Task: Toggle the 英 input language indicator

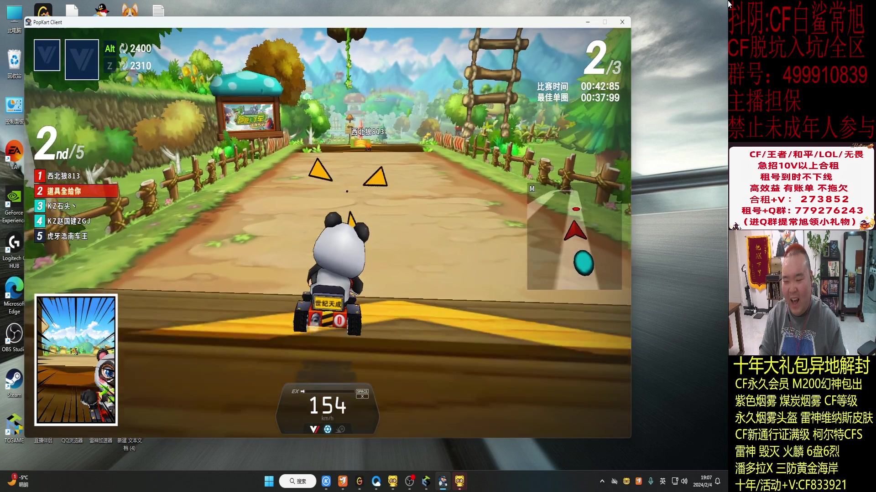Action: pos(662,481)
